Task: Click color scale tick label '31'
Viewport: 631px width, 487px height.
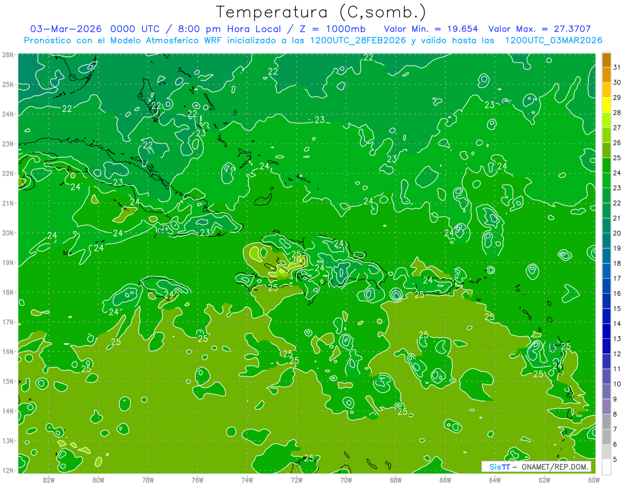Action: click(x=617, y=68)
